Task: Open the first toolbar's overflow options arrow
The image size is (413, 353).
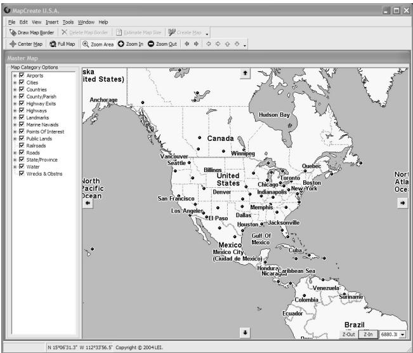Action: coord(207,34)
